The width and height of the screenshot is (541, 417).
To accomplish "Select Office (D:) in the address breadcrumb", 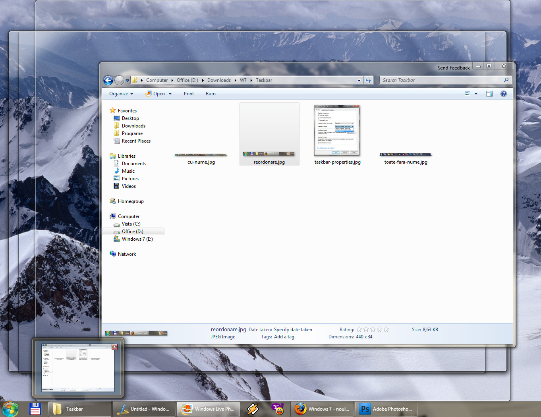I will click(187, 80).
